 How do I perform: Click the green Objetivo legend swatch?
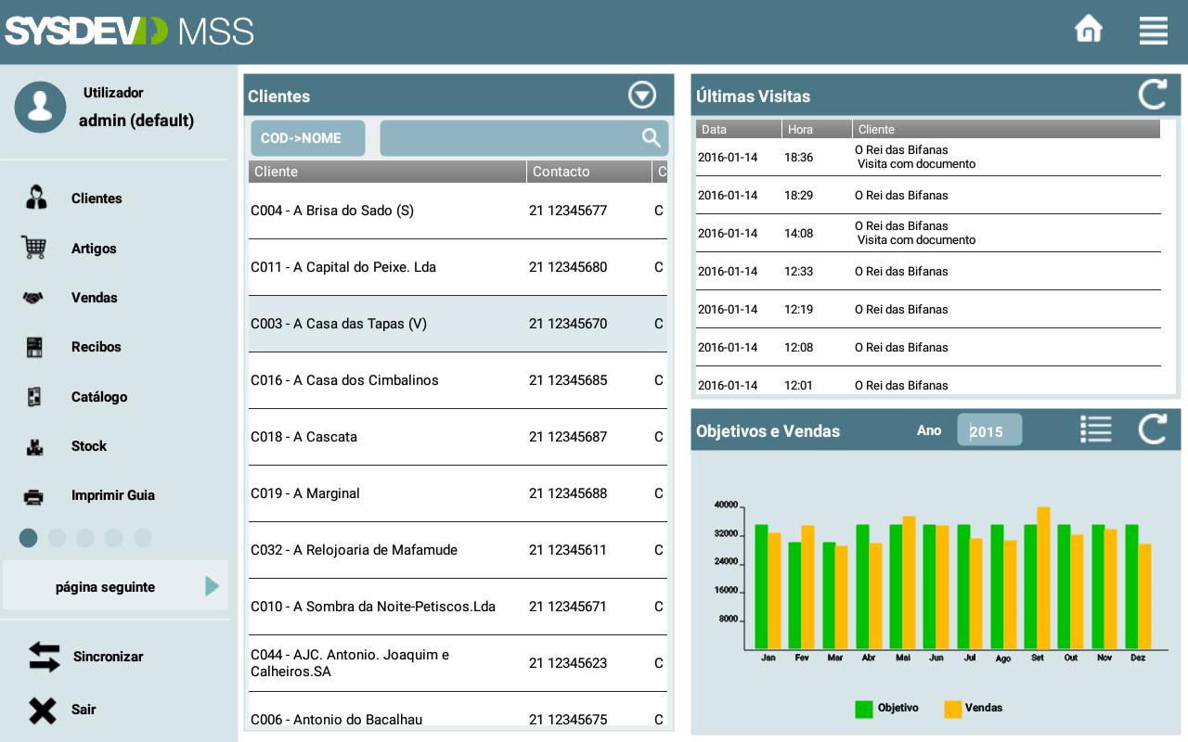[864, 709]
